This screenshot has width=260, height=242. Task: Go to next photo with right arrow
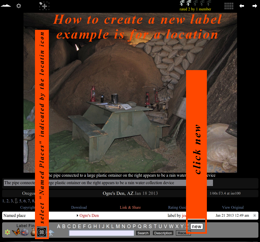tap(255, 6)
